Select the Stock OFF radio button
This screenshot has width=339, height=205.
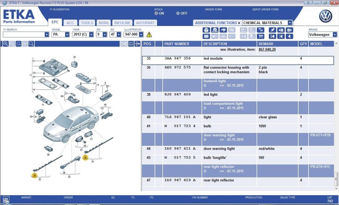point(178,14)
